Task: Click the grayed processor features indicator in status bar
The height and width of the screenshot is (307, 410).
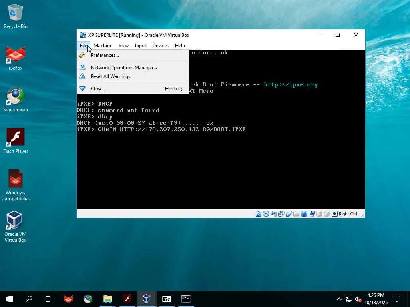Action: pos(319,214)
